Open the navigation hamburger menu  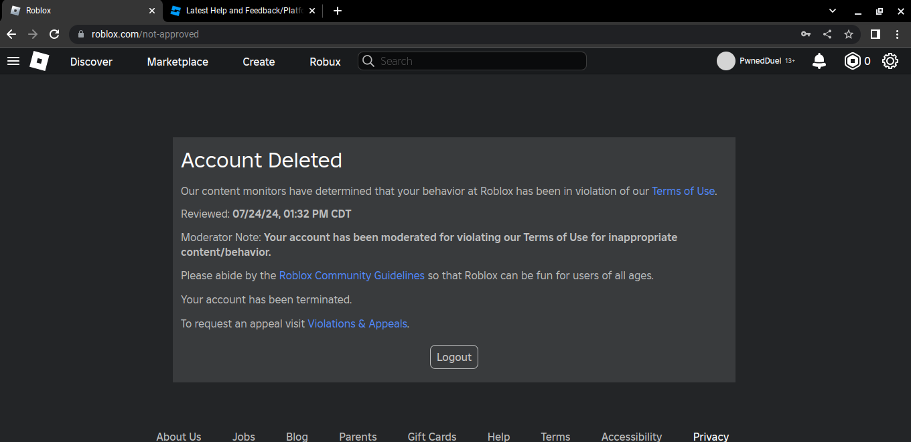tap(13, 61)
